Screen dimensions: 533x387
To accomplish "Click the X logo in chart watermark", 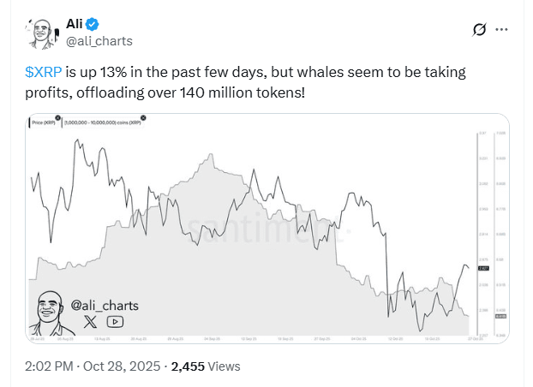I will pyautogui.click(x=90, y=322).
